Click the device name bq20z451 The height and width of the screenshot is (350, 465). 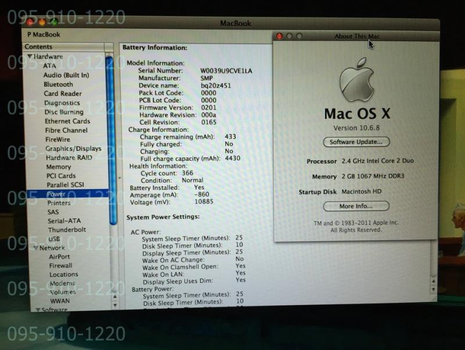tap(216, 86)
